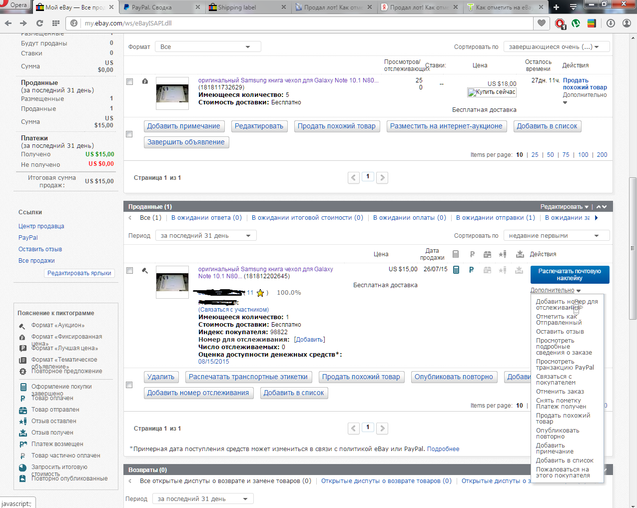
Task: Expand Дополнительно under active listing actions
Action: (x=585, y=98)
